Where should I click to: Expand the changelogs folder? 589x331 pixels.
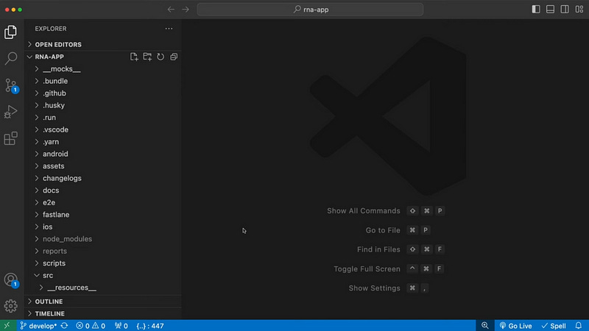pyautogui.click(x=103, y=178)
